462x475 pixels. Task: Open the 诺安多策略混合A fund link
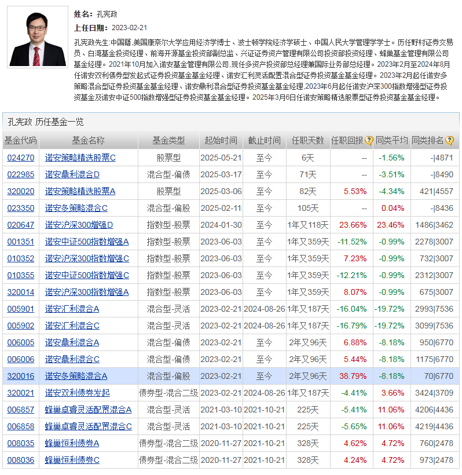pos(76,377)
